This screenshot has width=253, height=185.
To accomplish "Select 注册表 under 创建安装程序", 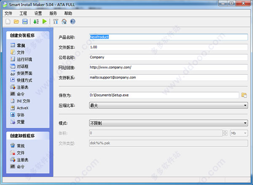I will pyautogui.click(x=19, y=87).
